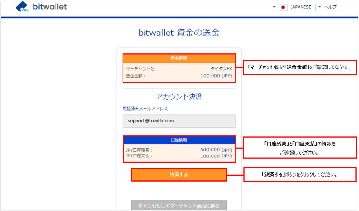The height and width of the screenshot is (211, 359).
Task: Expand the language selector arrow
Action: pos(274,7)
